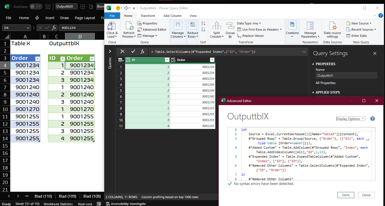Click the Done button
The width and height of the screenshot is (385, 206).
[x=346, y=195]
